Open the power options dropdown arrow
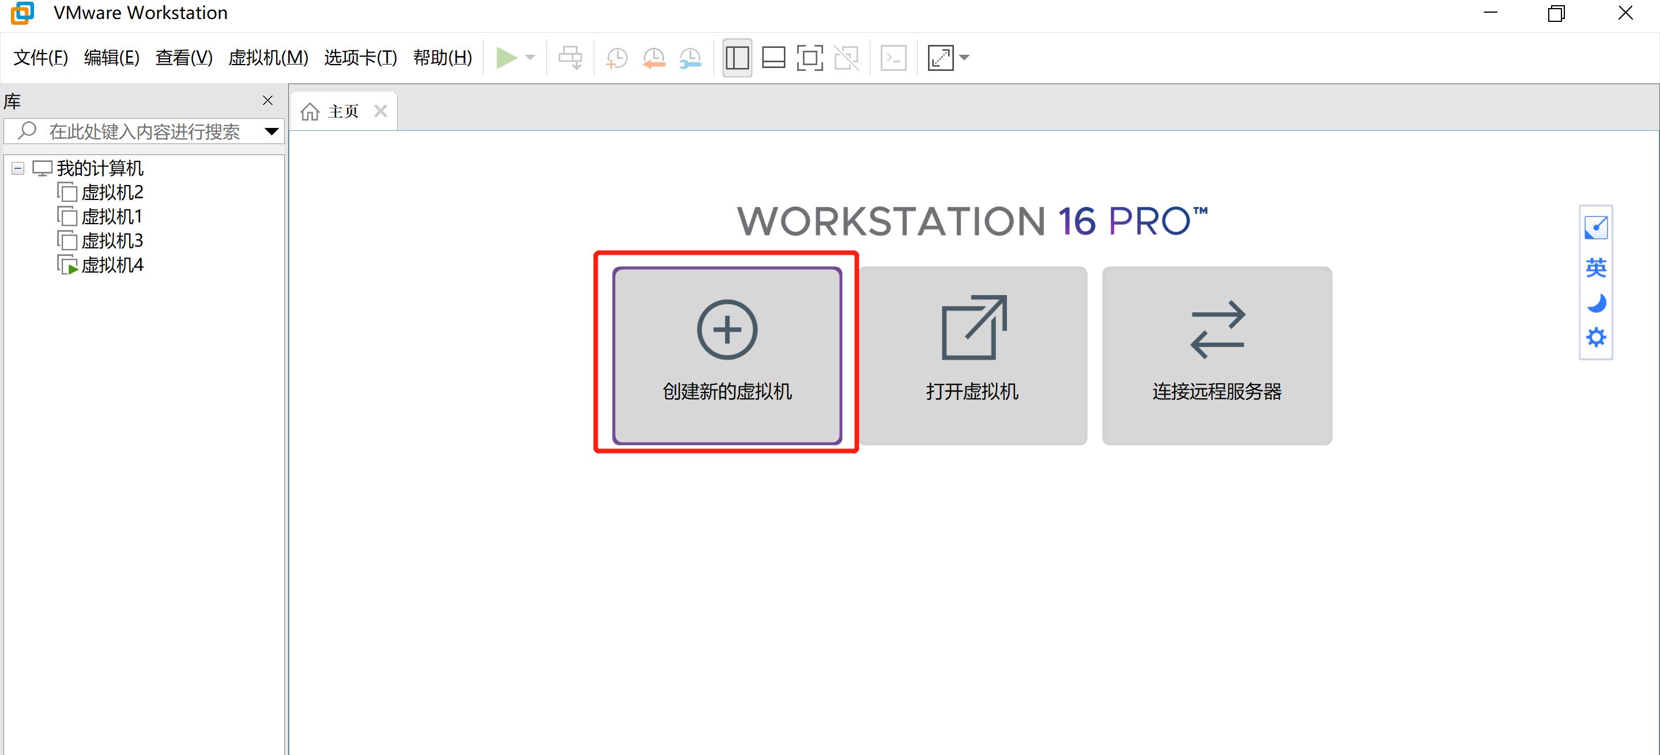1660x755 pixels. click(x=530, y=58)
